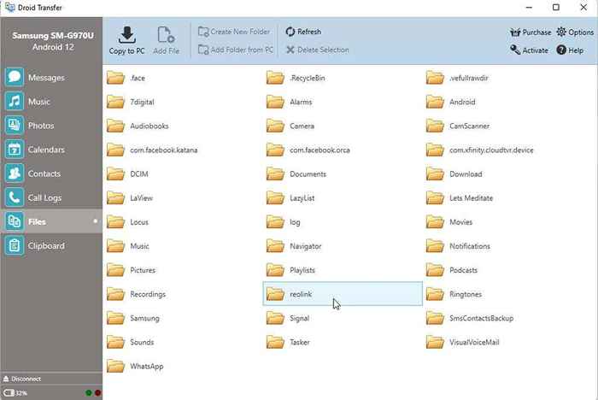Click Add Folder from PC
This screenshot has width=598, height=400.
(236, 50)
